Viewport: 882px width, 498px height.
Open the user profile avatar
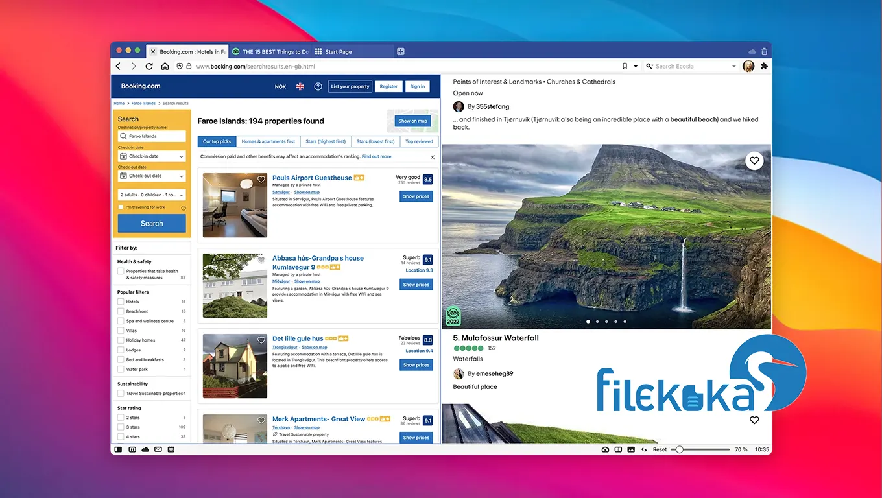click(x=748, y=66)
